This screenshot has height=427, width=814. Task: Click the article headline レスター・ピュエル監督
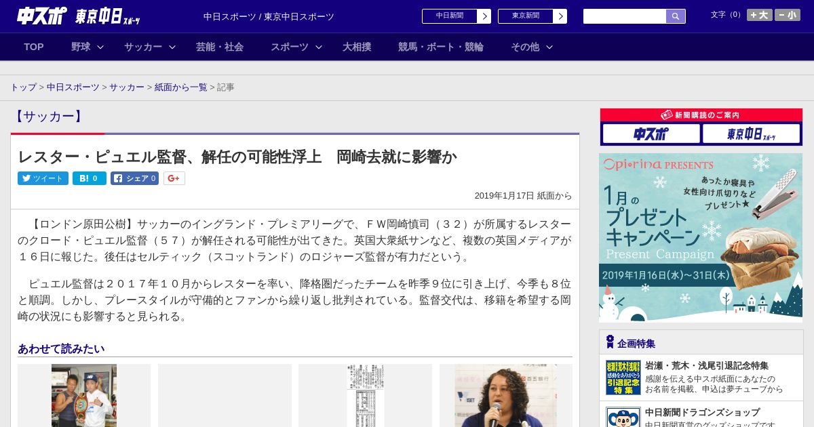(x=237, y=157)
